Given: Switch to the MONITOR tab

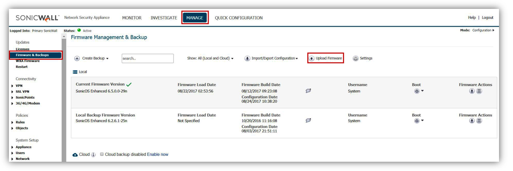Looking at the screenshot, I should (132, 18).
